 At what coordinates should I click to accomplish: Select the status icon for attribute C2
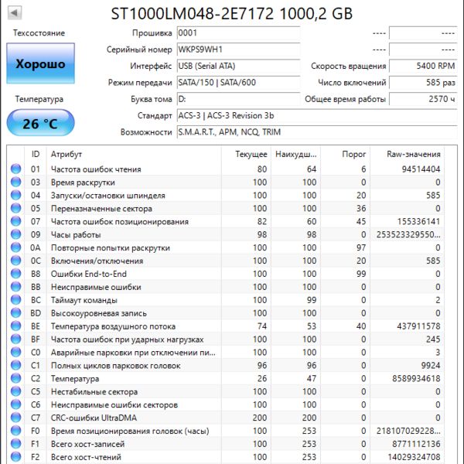point(15,378)
